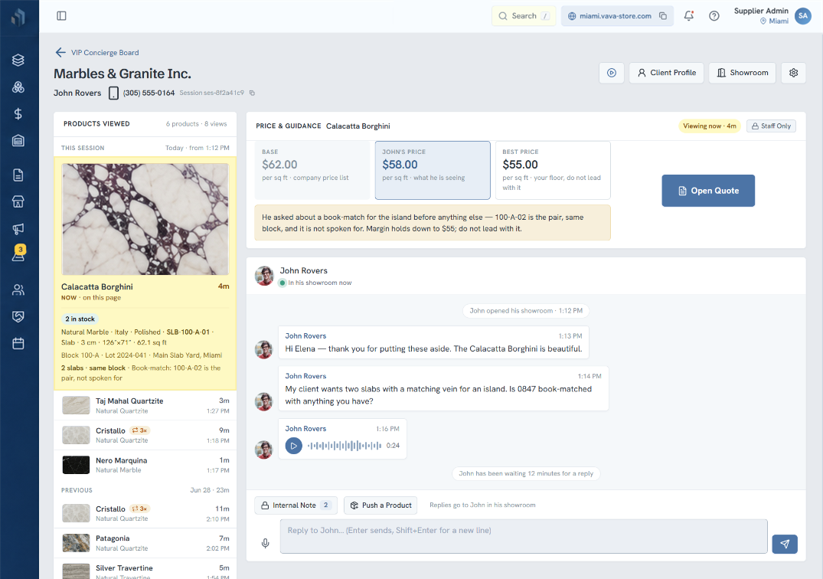Open the stacked layers sidebar icon
The width and height of the screenshot is (823, 579).
coord(18,60)
